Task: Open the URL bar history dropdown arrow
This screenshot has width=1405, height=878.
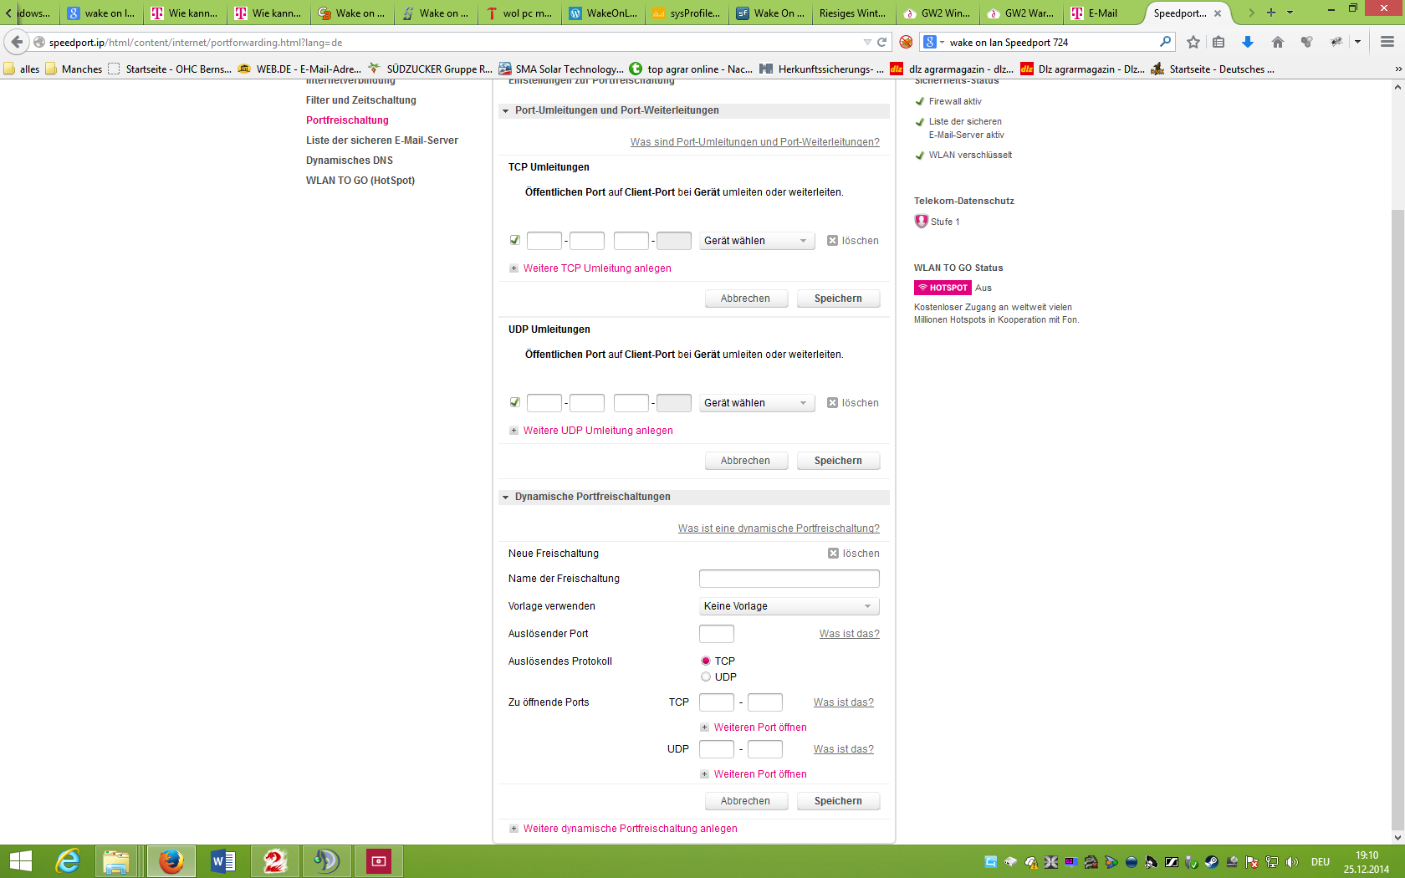Action: pyautogui.click(x=867, y=42)
